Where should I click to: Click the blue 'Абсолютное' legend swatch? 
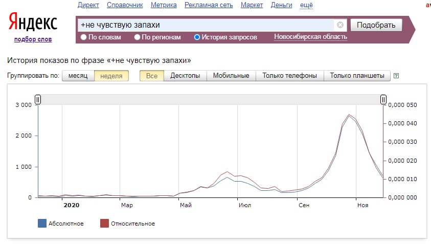click(x=42, y=224)
